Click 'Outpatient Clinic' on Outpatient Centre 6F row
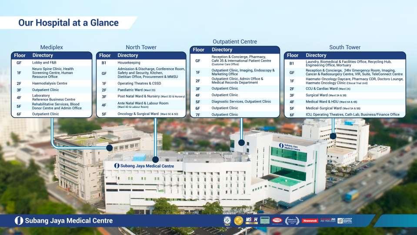The width and height of the screenshot is (417, 235). [x=225, y=108]
